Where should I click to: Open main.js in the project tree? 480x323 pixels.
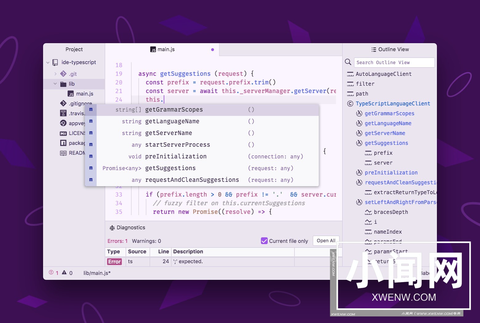(85, 94)
